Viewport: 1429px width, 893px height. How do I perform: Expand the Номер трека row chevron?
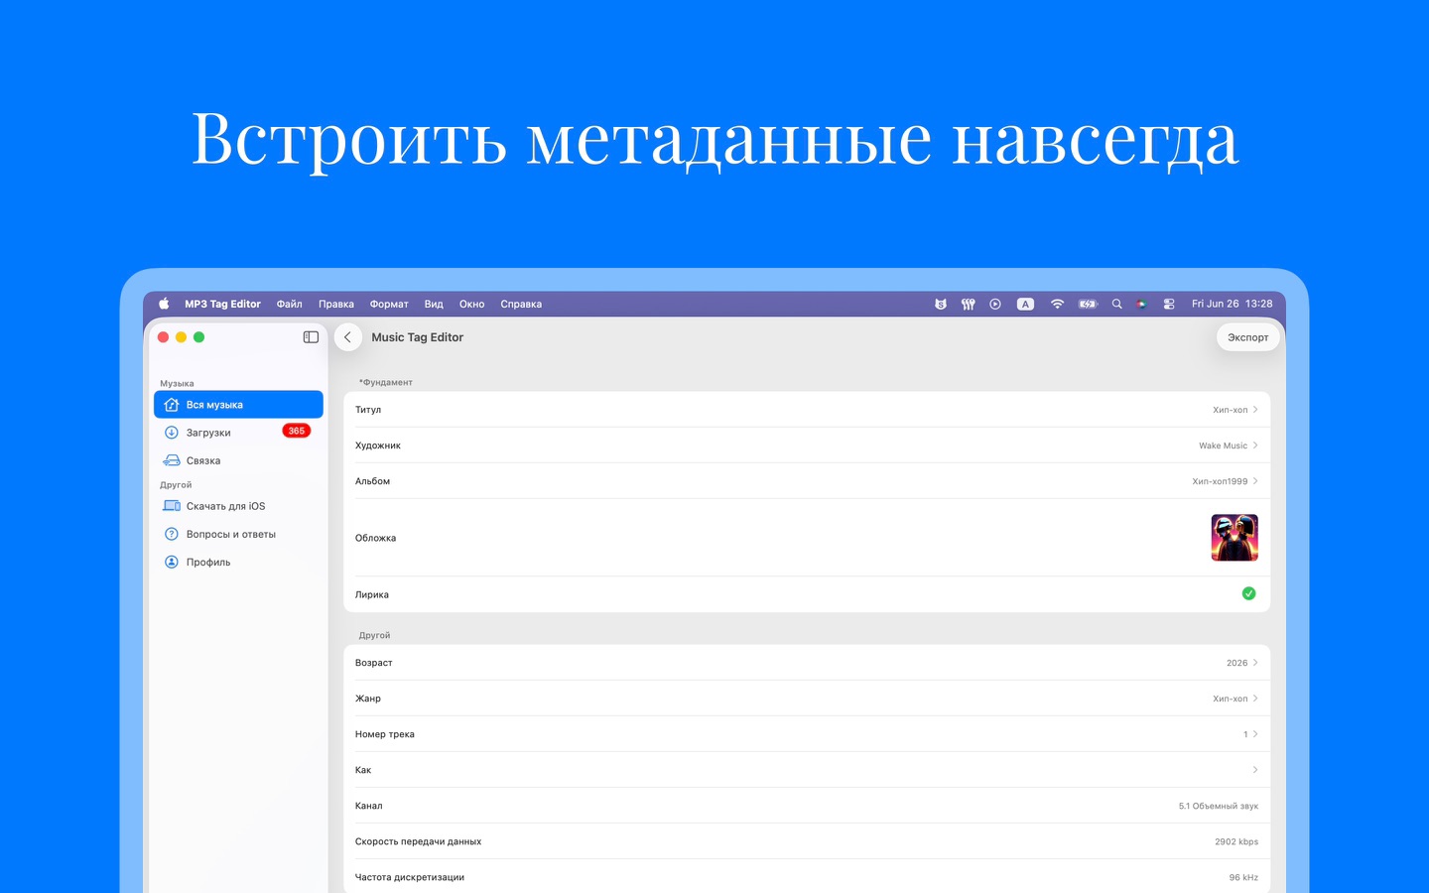[1255, 733]
